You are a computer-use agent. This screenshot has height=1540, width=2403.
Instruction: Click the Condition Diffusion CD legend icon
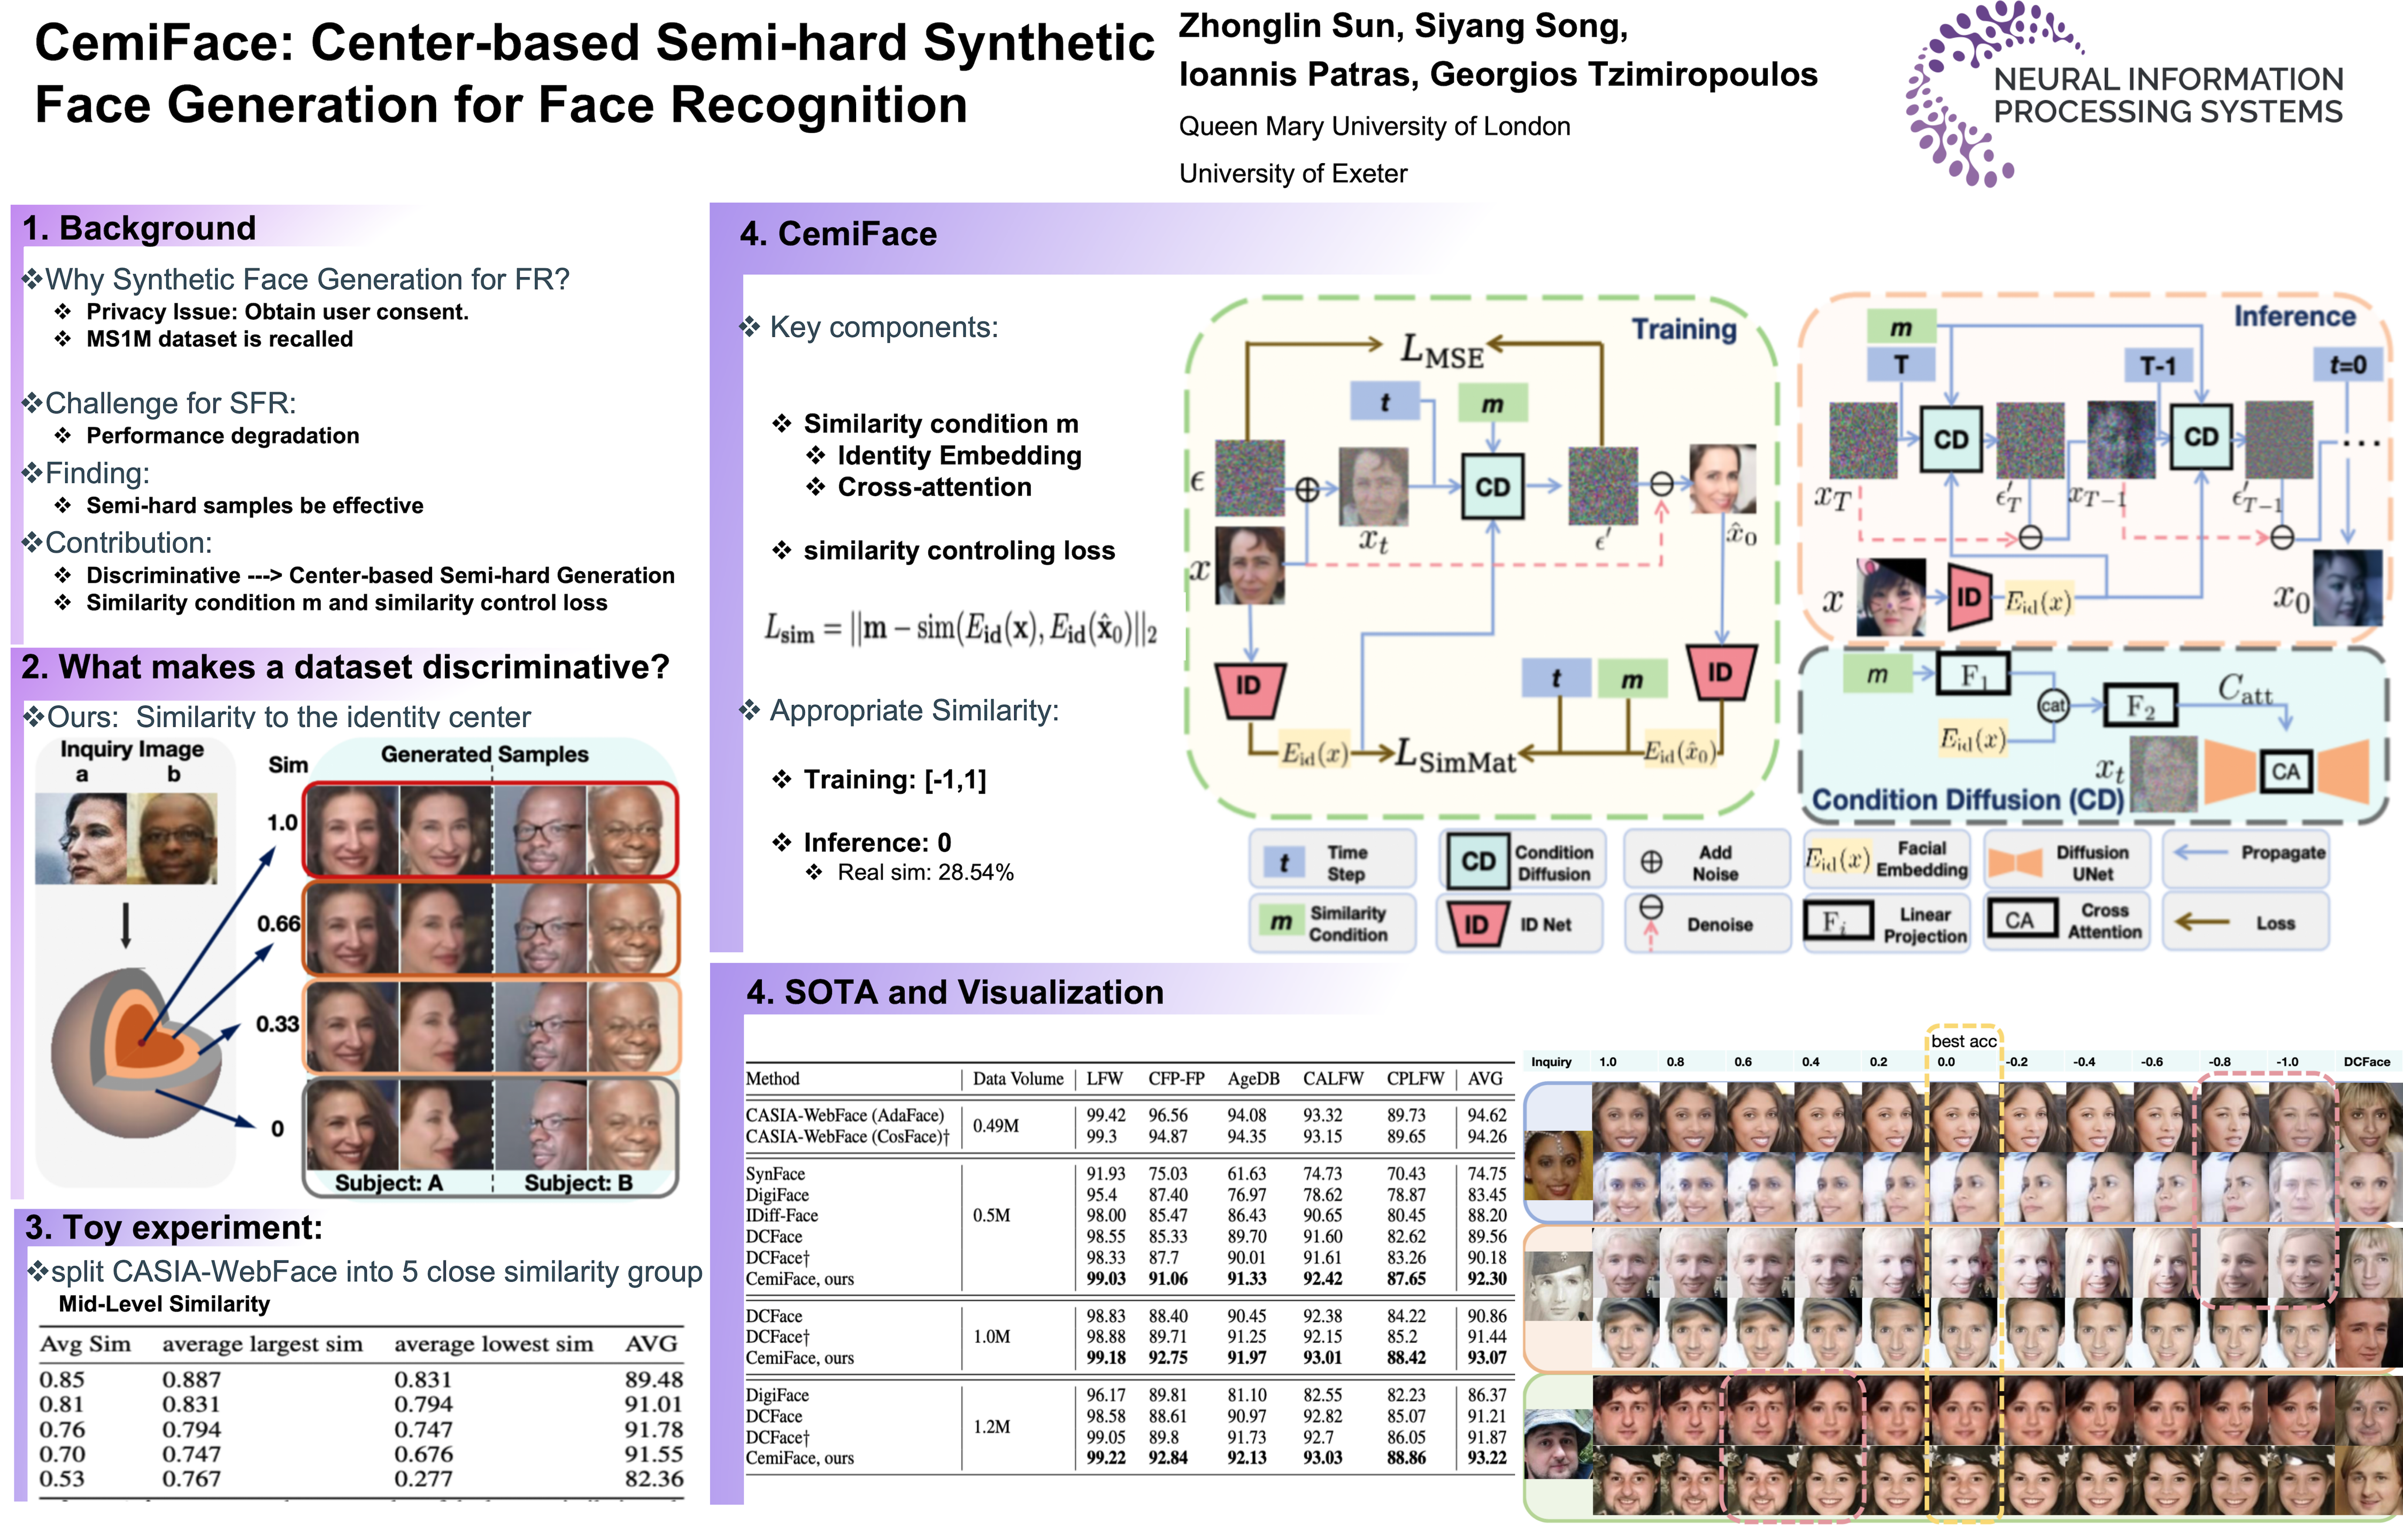pos(1478,862)
